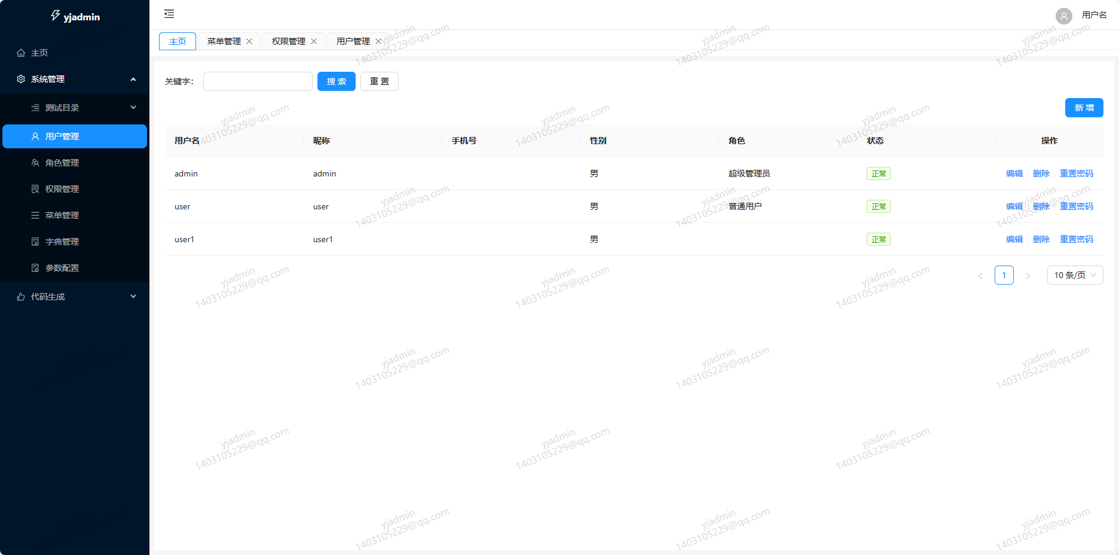
Task: Go to 参数配置 in the sidebar
Action: 62,268
